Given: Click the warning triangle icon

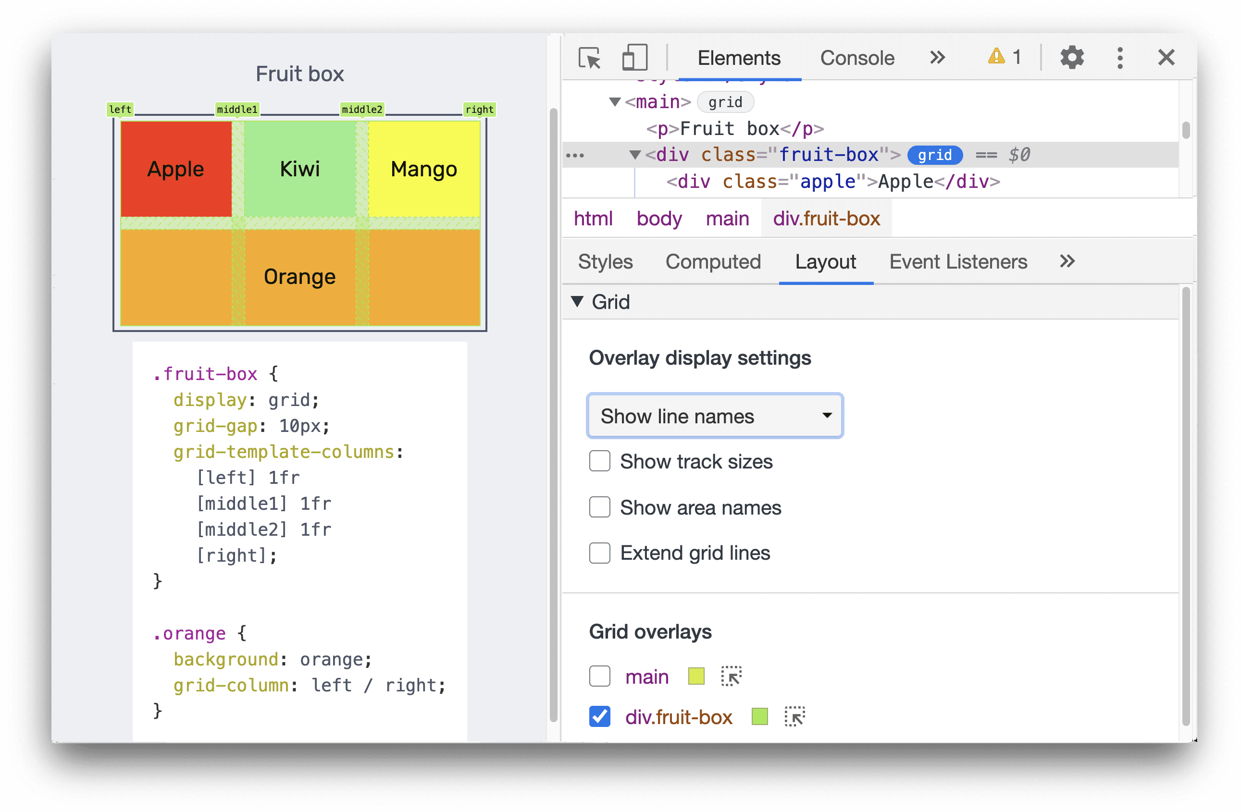Looking at the screenshot, I should pyautogui.click(x=997, y=56).
